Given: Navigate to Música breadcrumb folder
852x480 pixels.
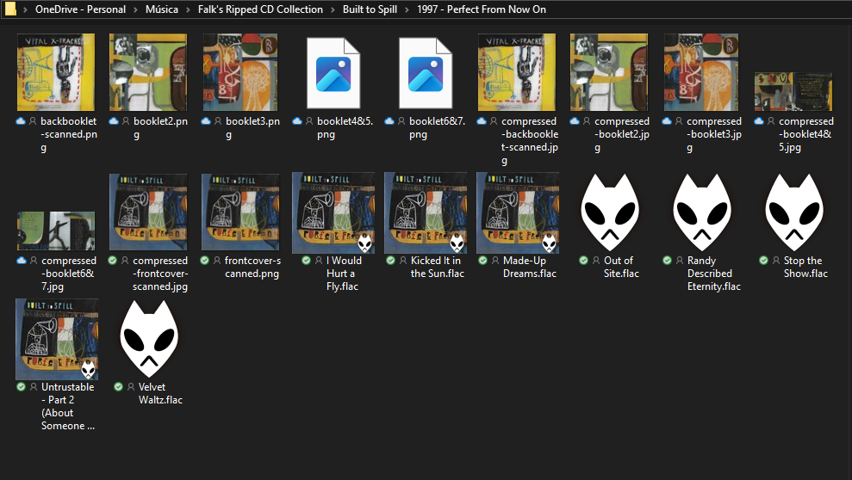Looking at the screenshot, I should coord(162,9).
